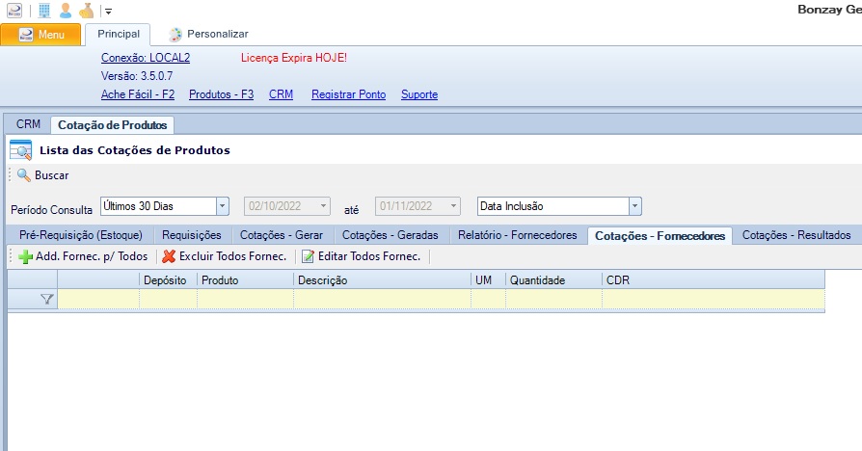
Task: Click the filter funnel icon in grid row
Action: [x=46, y=300]
